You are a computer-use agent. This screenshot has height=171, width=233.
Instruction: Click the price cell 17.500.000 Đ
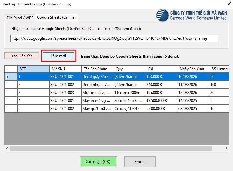pyautogui.click(x=161, y=101)
